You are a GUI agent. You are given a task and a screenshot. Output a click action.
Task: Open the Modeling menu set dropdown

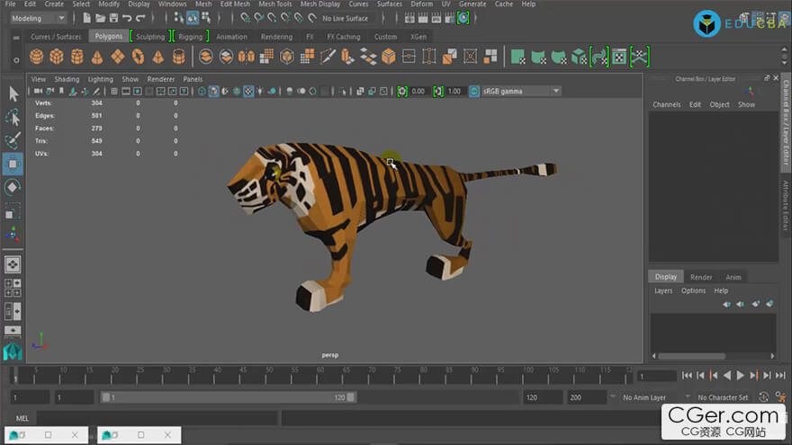click(36, 18)
